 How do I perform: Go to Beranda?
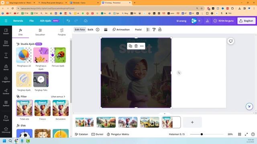[x=18, y=21]
